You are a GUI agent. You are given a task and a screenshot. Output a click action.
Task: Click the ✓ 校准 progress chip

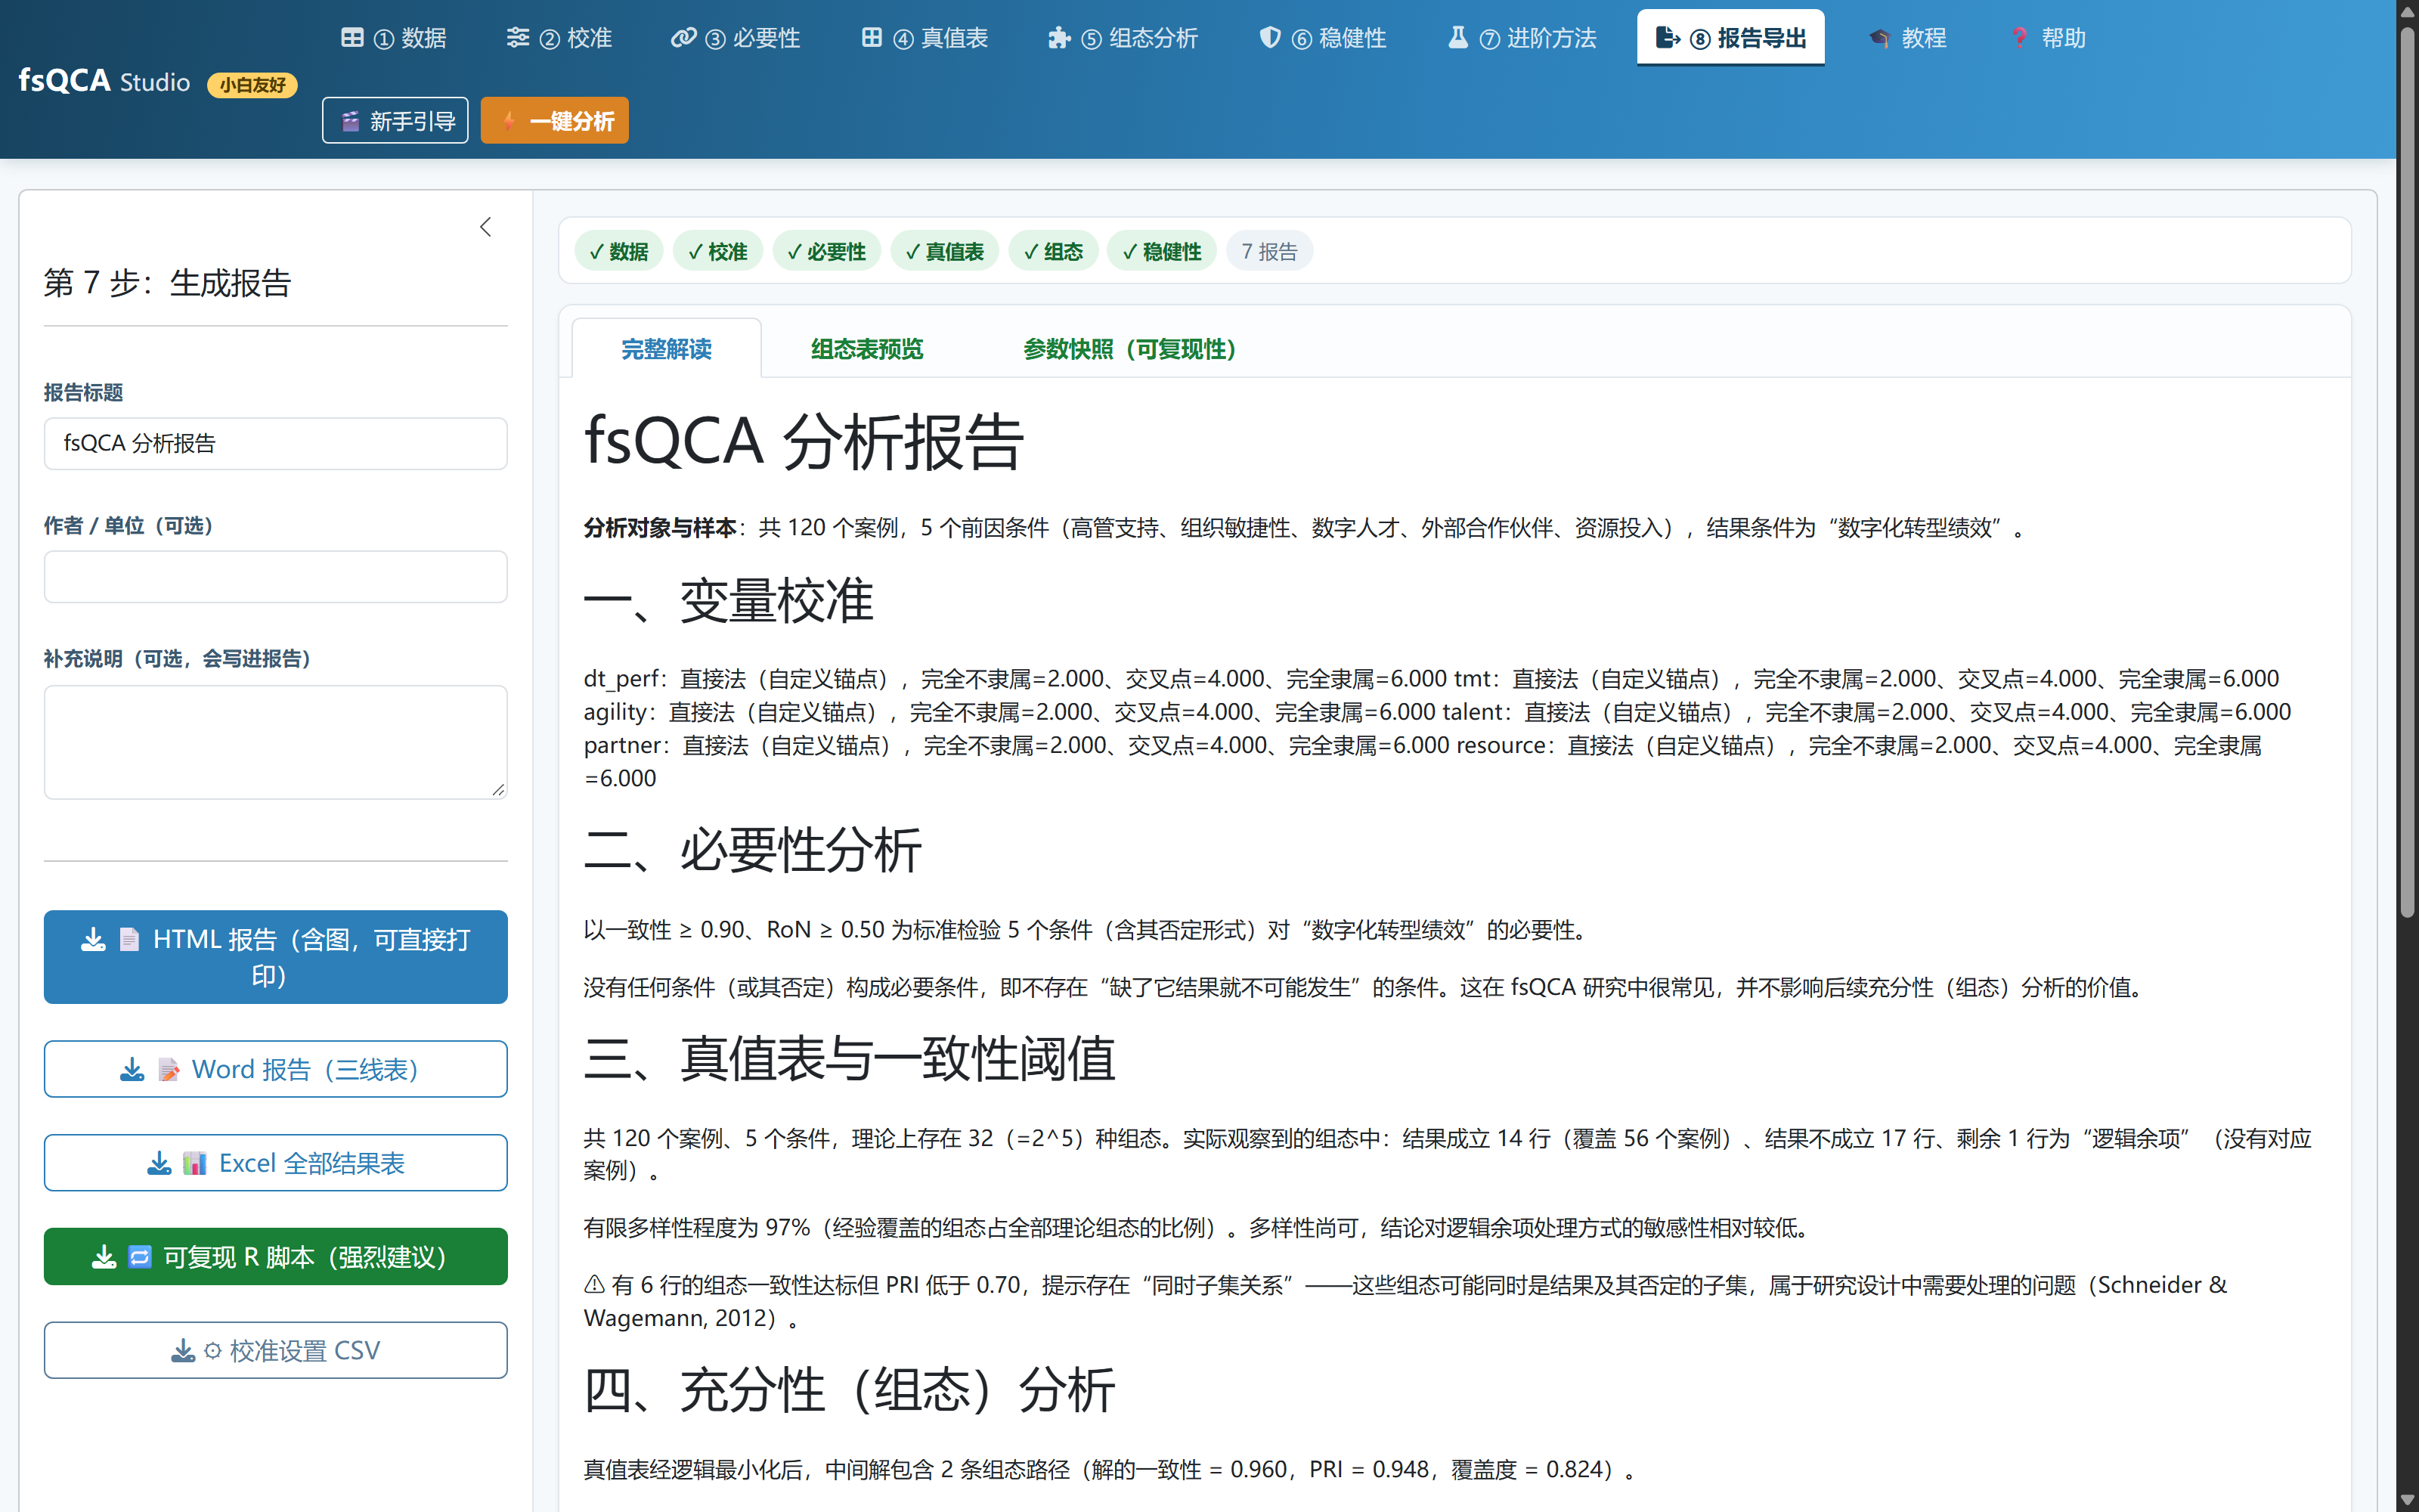(717, 251)
